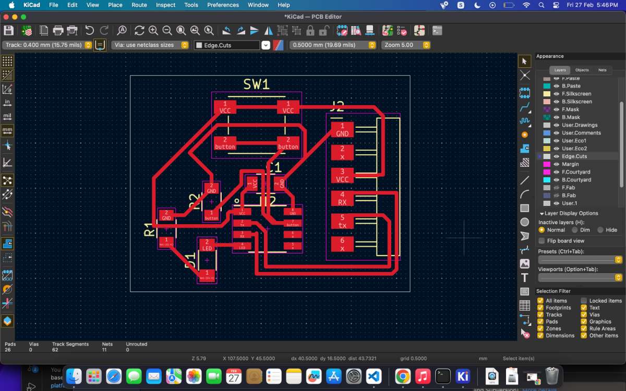Choose the Draw Circle tool
The image size is (626, 391).
pyautogui.click(x=525, y=222)
